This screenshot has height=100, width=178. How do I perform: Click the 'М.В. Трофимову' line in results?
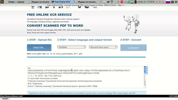35,84
